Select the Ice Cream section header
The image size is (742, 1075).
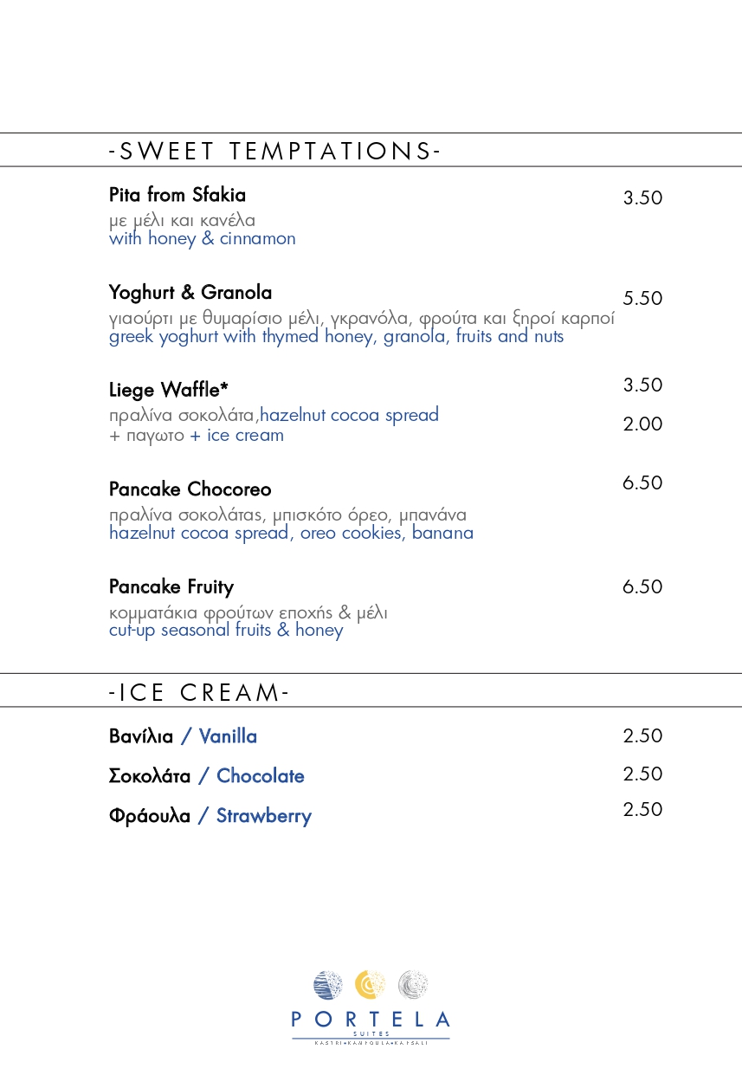tap(199, 692)
